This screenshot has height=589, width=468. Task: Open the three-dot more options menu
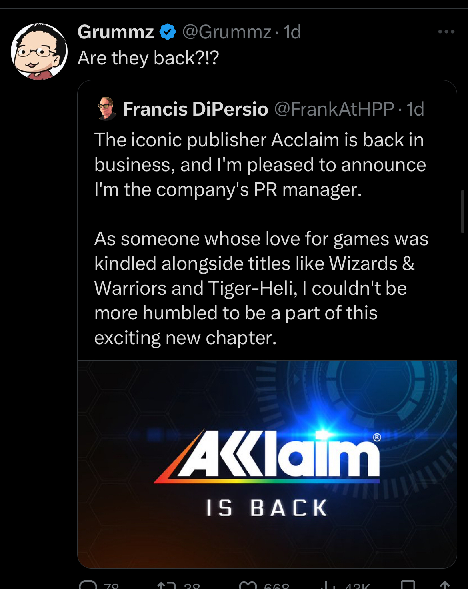point(446,32)
